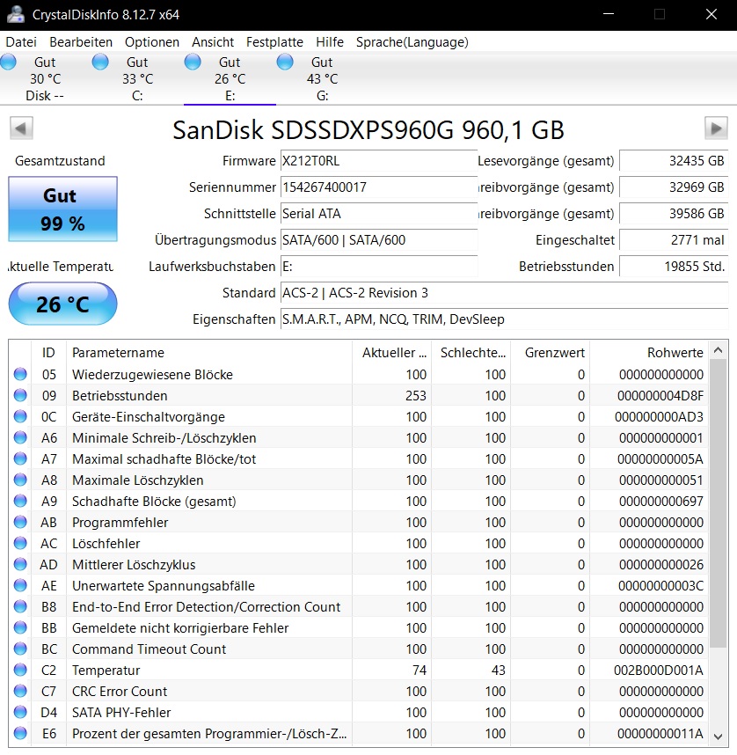Click the scrollbar down arrow in SMART list
Screen dimensions: 737x755
[719, 737]
